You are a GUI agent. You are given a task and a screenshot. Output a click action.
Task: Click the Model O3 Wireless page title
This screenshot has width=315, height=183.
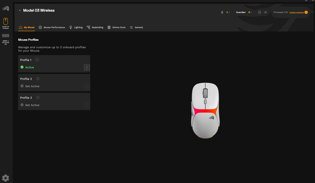coord(39,10)
